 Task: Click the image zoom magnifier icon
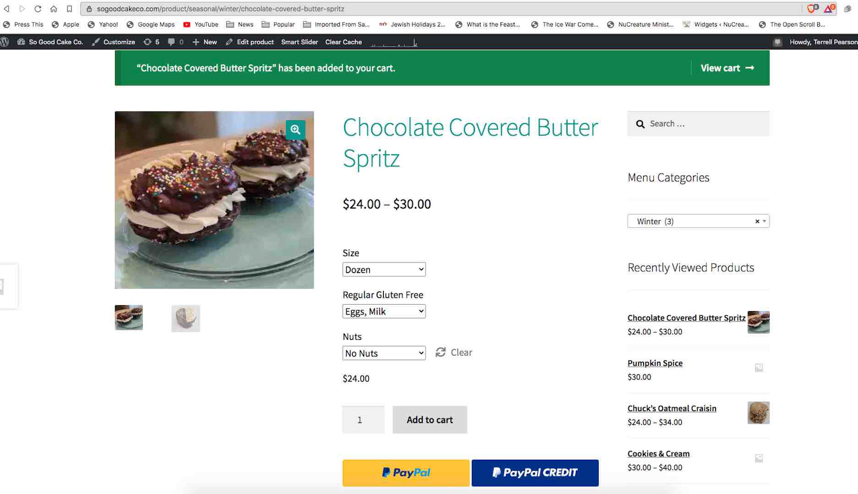(x=295, y=130)
